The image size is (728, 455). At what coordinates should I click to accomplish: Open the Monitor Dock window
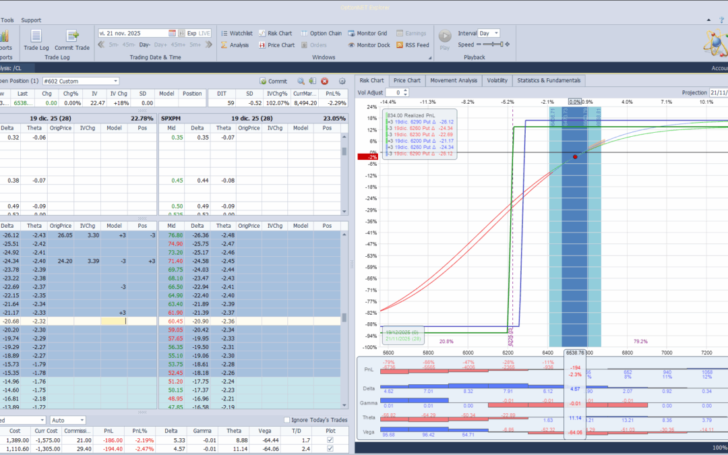pyautogui.click(x=369, y=45)
